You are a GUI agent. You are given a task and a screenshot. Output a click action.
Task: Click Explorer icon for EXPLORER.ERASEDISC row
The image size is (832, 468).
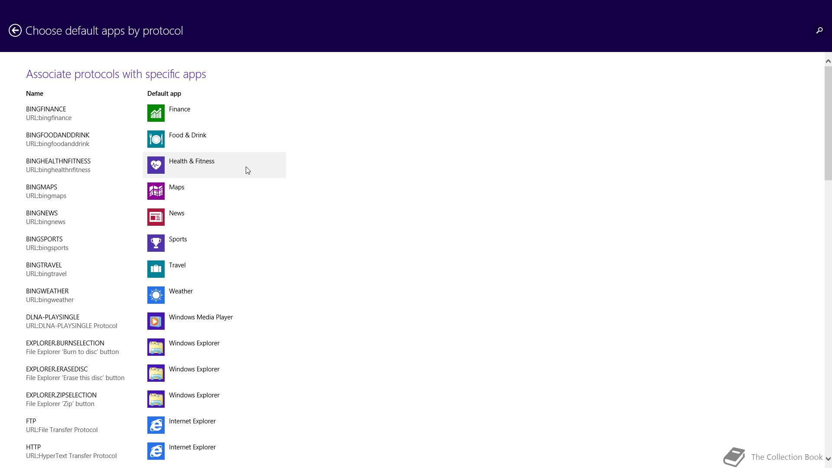pos(156,373)
